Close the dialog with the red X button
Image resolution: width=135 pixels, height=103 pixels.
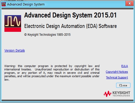click(130, 3)
